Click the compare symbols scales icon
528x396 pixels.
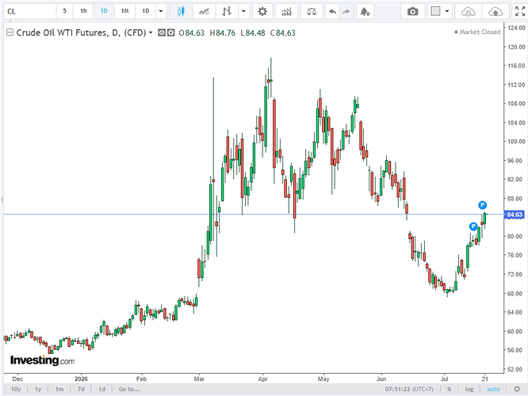tap(312, 11)
